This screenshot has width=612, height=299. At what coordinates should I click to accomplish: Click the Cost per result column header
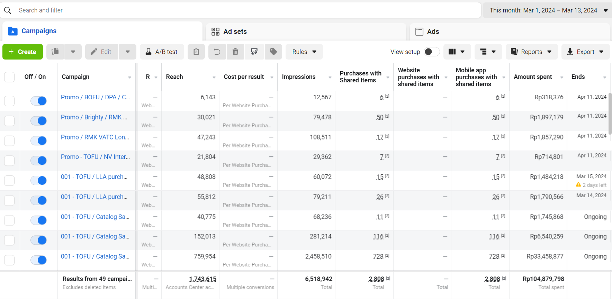tap(244, 77)
